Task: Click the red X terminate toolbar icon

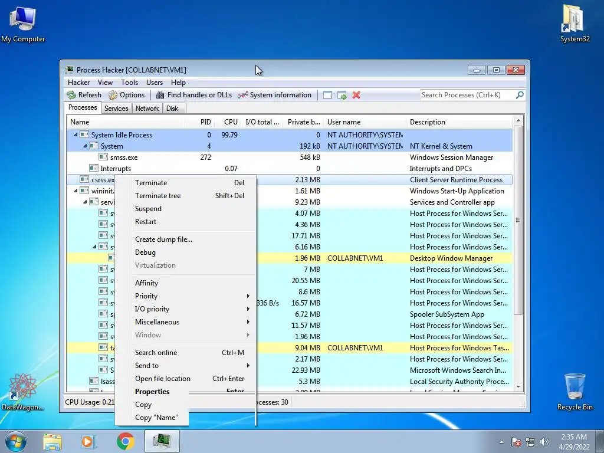Action: tap(356, 95)
